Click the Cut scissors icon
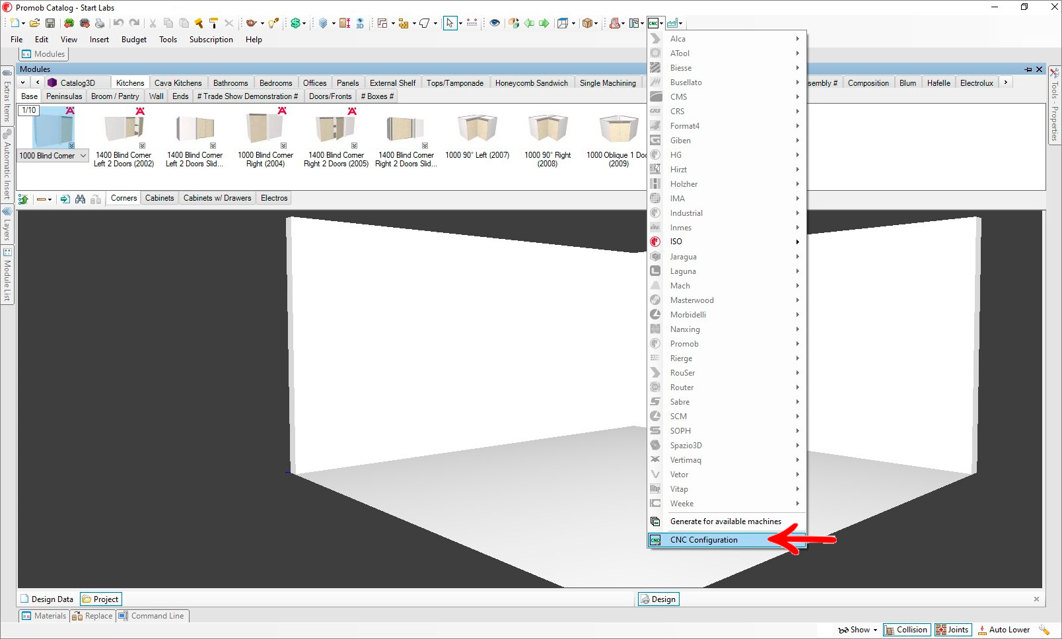 coord(153,23)
